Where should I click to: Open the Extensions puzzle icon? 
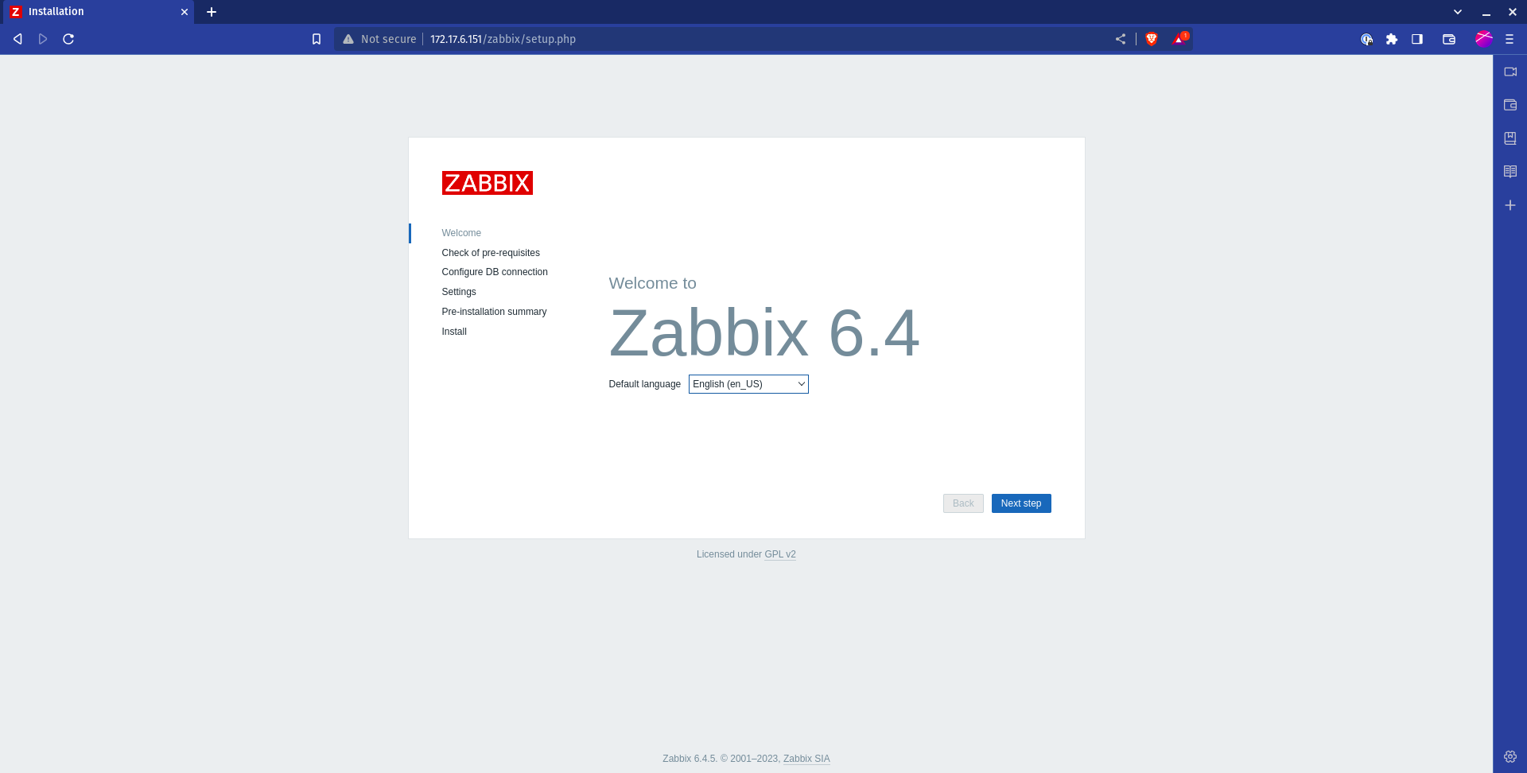coord(1392,39)
